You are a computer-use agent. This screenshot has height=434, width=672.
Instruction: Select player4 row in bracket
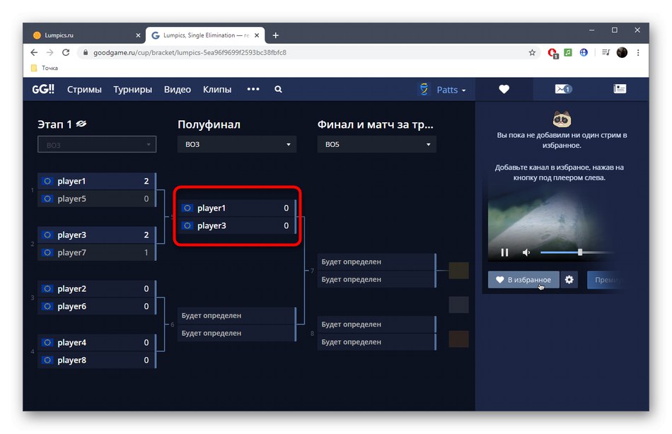(96, 342)
